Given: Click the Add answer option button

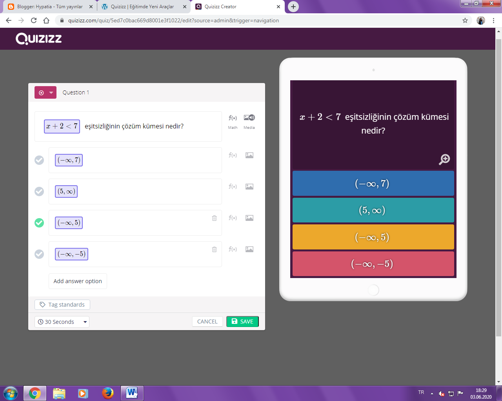Looking at the screenshot, I should pyautogui.click(x=78, y=281).
